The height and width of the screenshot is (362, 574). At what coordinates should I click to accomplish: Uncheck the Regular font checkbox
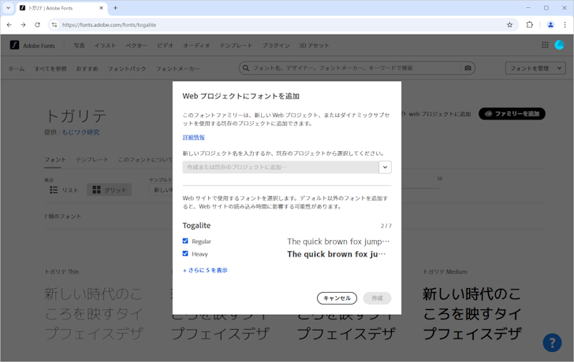pos(185,242)
